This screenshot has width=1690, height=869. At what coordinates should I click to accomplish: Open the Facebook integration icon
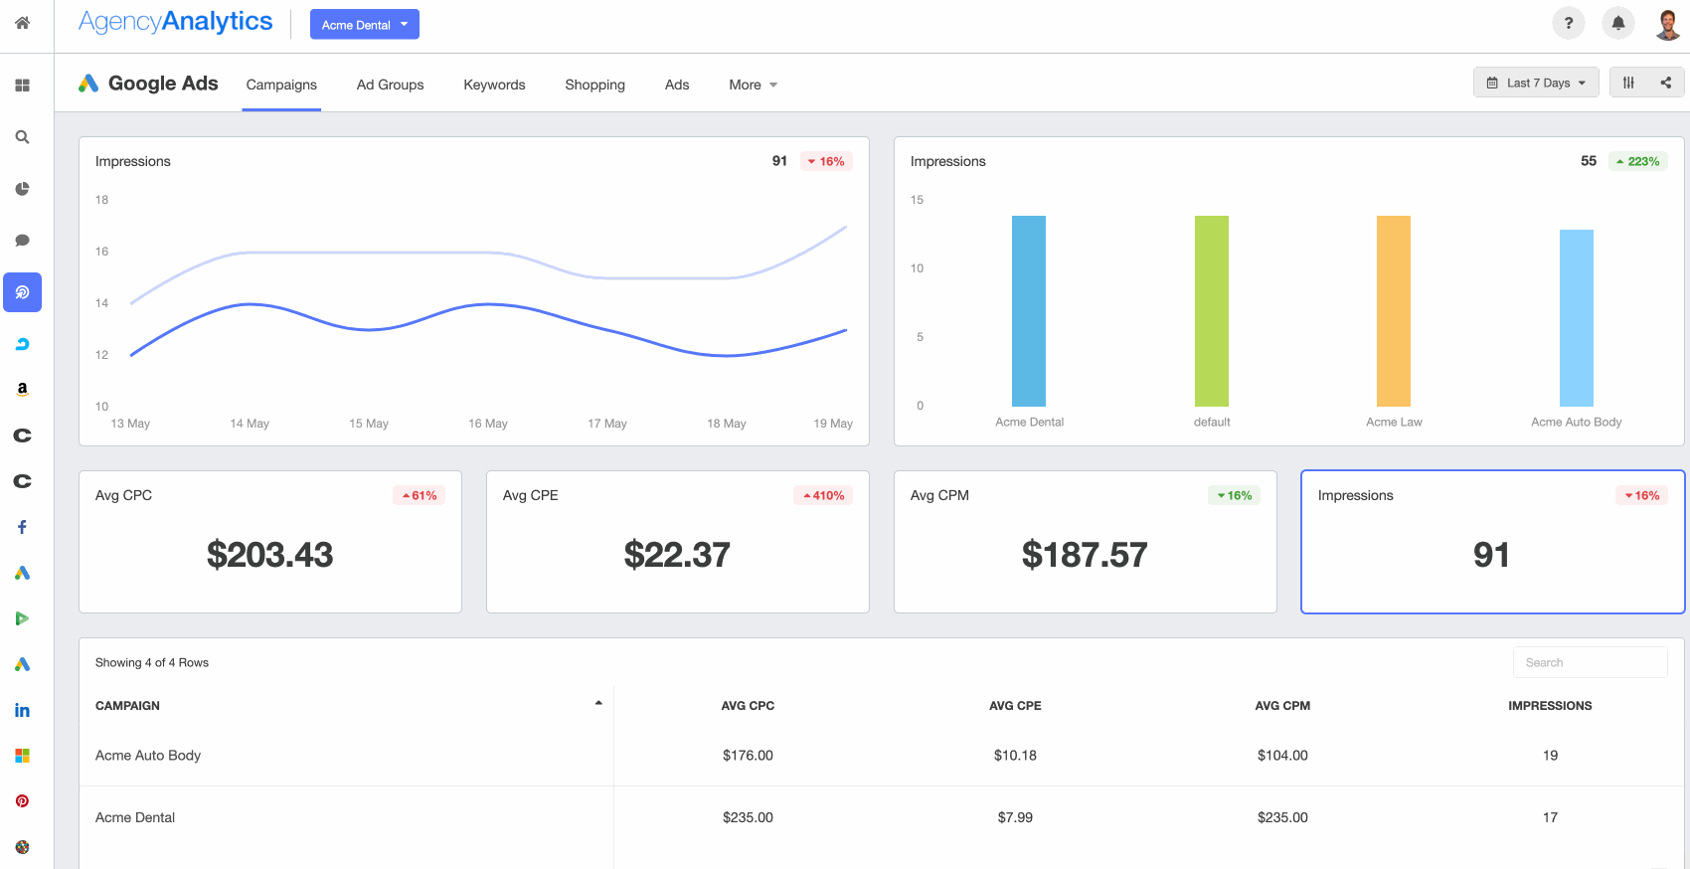(x=22, y=527)
